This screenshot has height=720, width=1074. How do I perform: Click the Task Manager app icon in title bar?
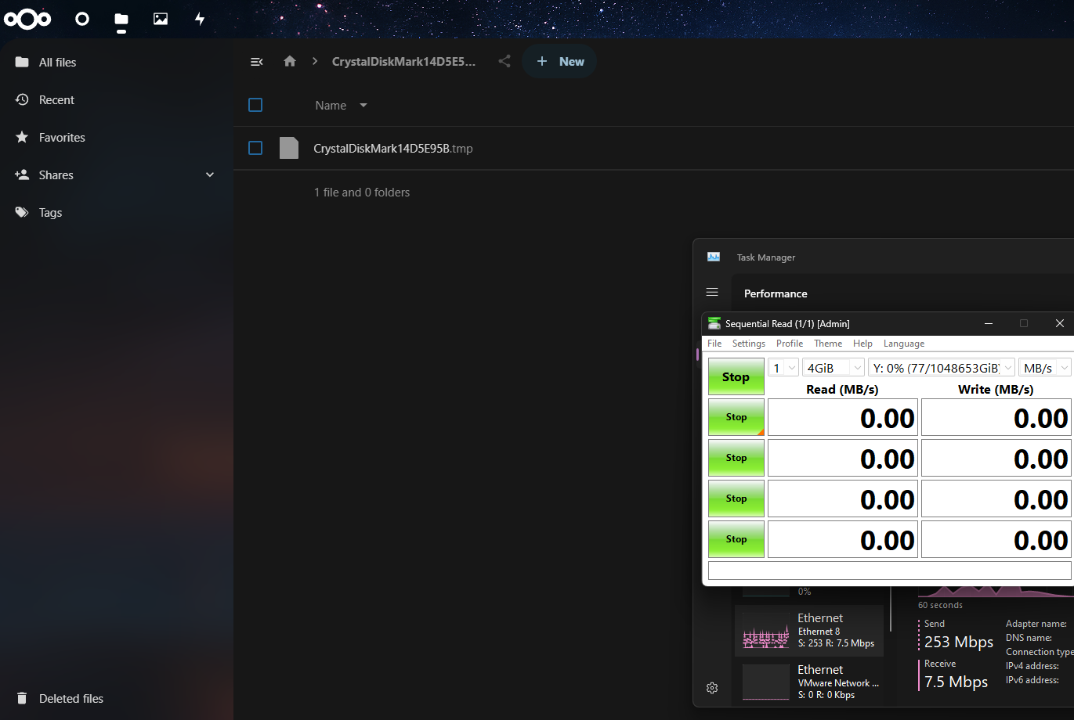(714, 257)
